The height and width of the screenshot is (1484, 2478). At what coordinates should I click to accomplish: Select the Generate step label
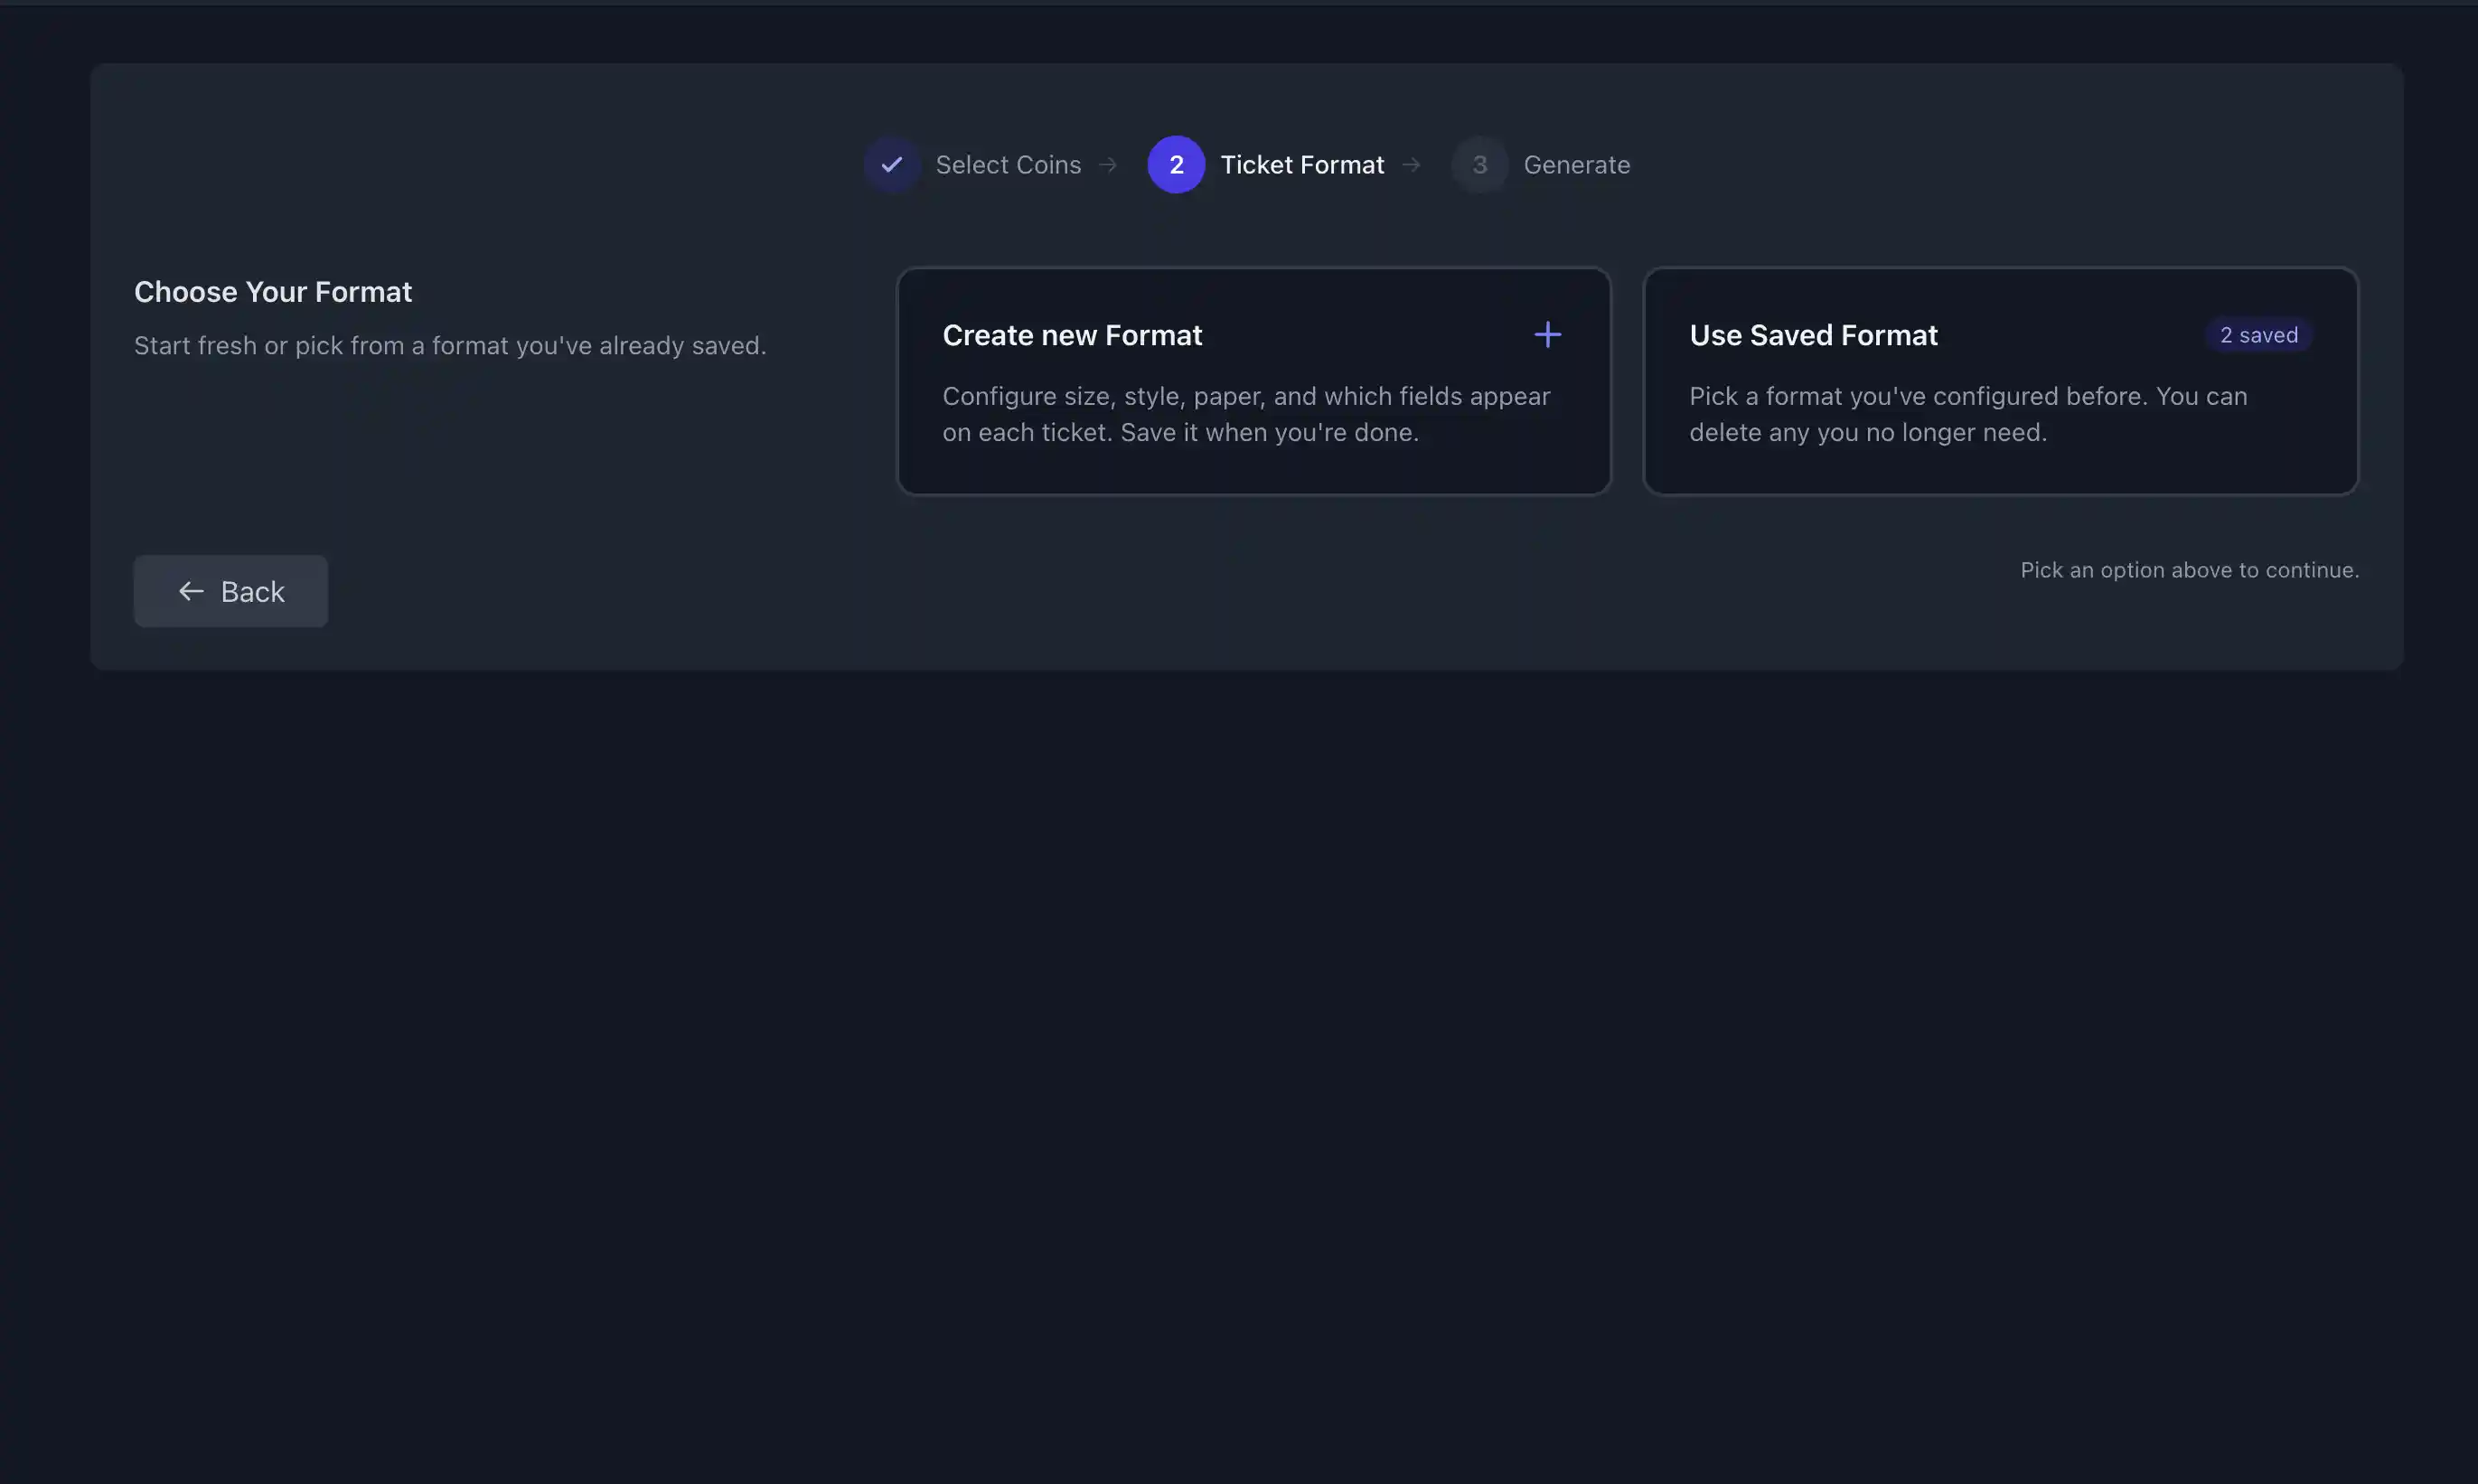click(x=1576, y=164)
